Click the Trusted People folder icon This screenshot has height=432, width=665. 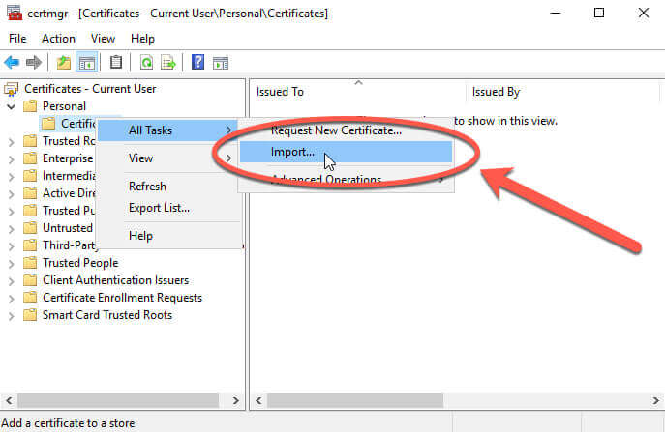[30, 263]
